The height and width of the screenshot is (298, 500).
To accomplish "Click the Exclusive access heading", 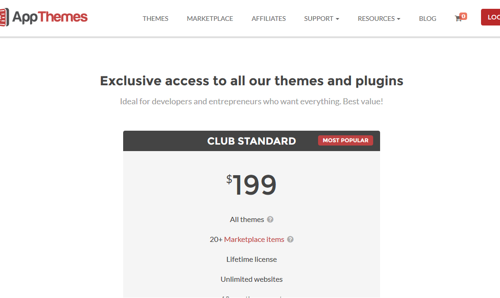I will tap(251, 81).
